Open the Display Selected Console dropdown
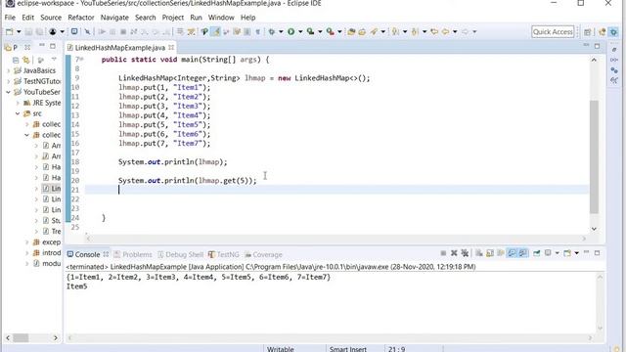 coord(557,253)
